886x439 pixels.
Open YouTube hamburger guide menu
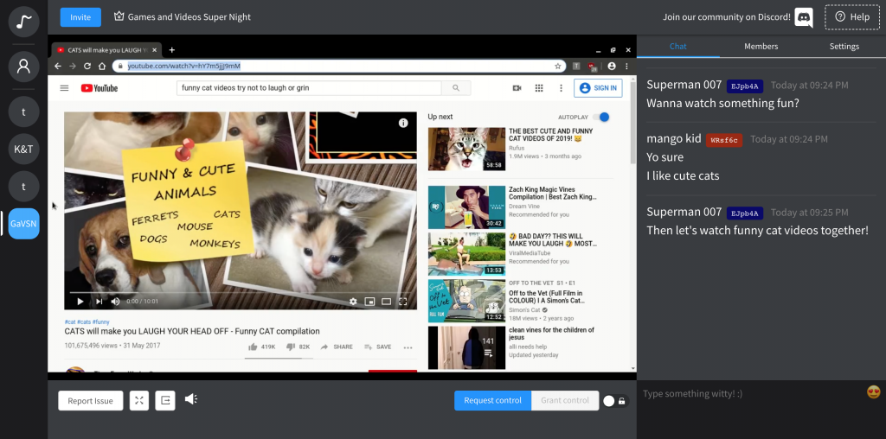click(x=64, y=88)
